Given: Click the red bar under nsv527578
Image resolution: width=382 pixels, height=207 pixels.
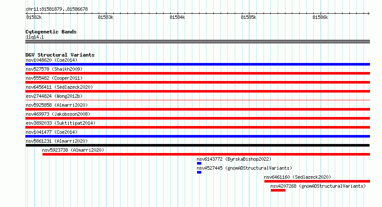Looking at the screenshot, I should click(197, 73).
